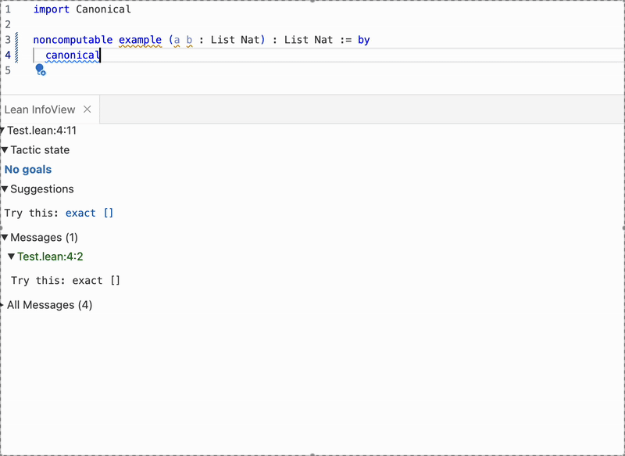Click the 'by' keyword on line 3
Screen dimensions: 625x456
coord(364,40)
